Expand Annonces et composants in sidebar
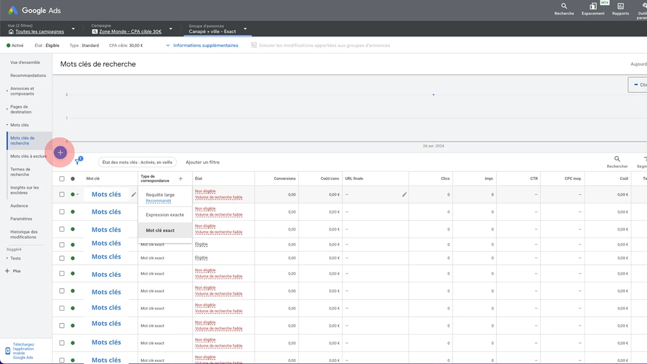This screenshot has height=364, width=647. 7,91
